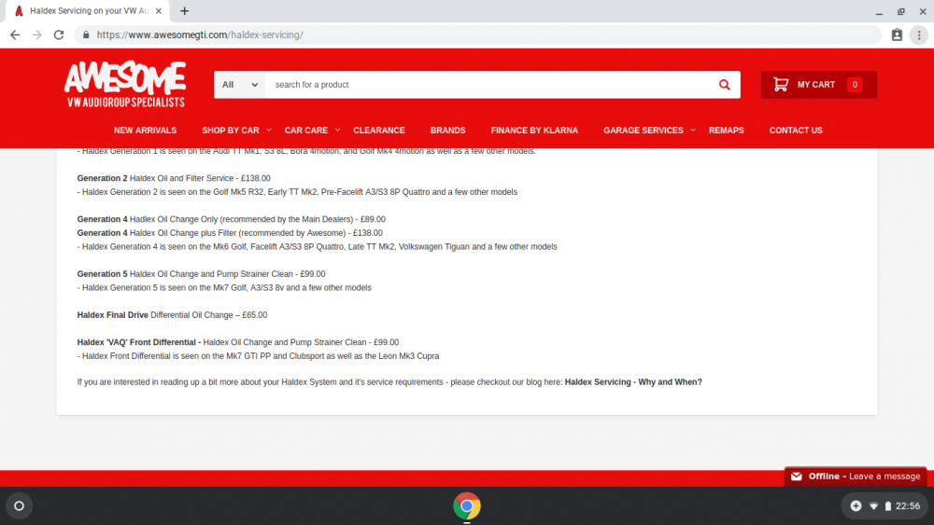Click the search magnifier icon
The image size is (934, 525).
coord(725,85)
